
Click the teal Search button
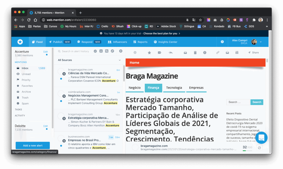click(x=257, y=102)
